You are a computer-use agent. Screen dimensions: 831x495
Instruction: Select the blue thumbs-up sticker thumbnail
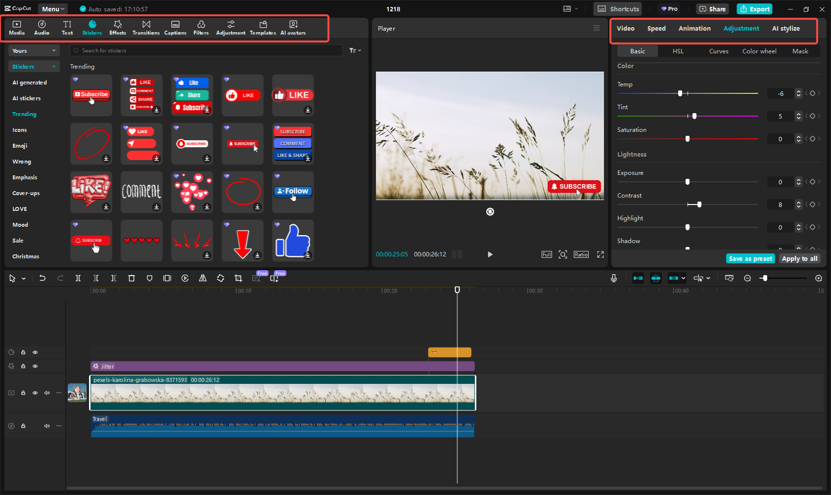(293, 241)
